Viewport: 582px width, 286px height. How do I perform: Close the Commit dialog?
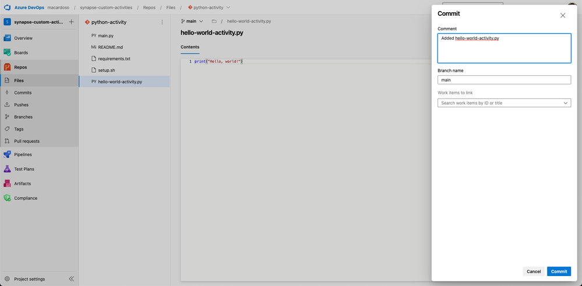tap(563, 15)
